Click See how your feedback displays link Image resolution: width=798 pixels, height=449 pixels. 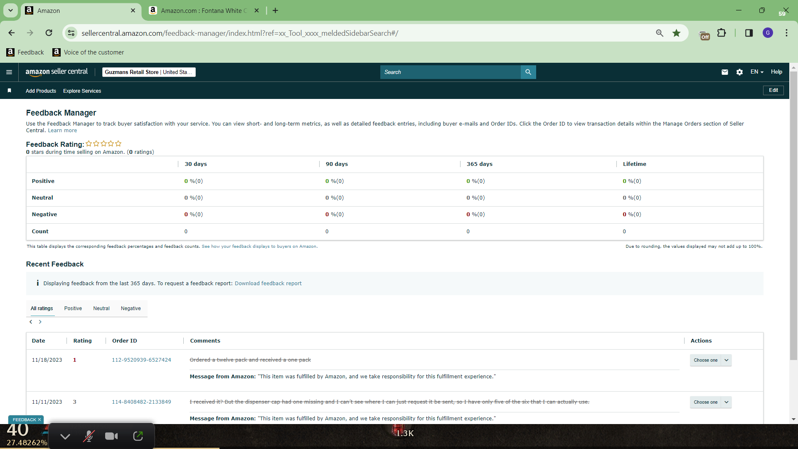point(259,247)
